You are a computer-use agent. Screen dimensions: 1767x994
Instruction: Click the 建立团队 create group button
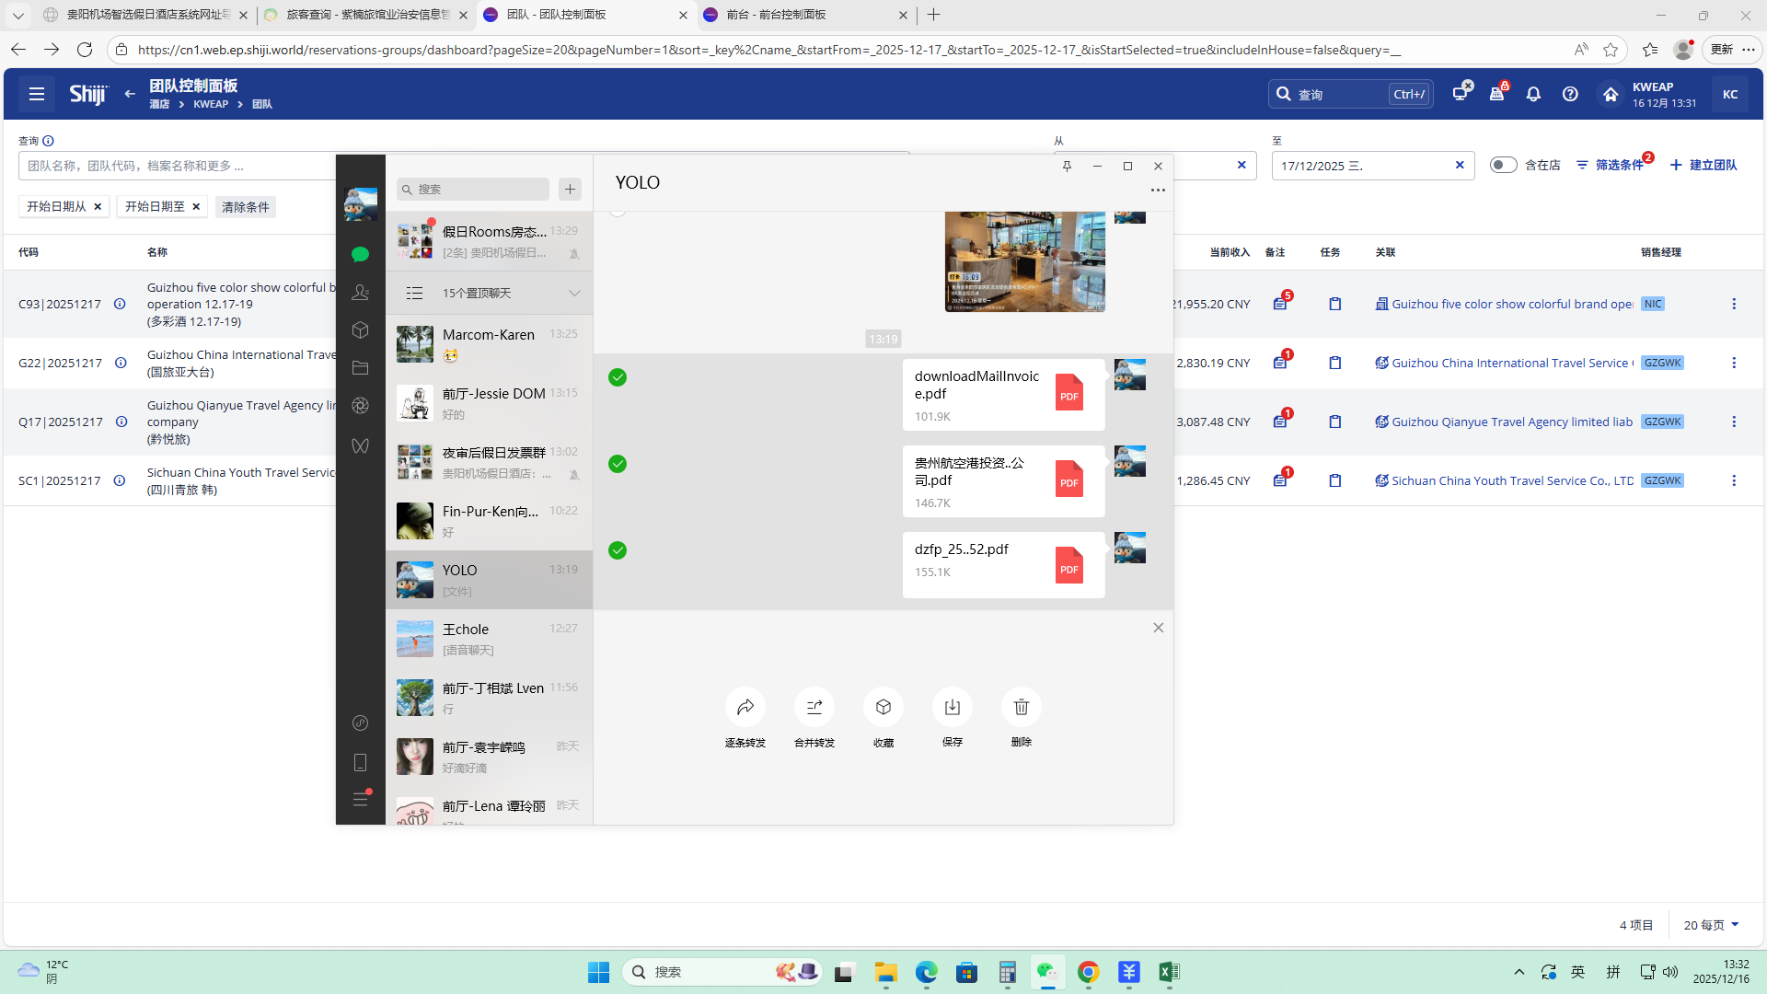click(x=1703, y=165)
